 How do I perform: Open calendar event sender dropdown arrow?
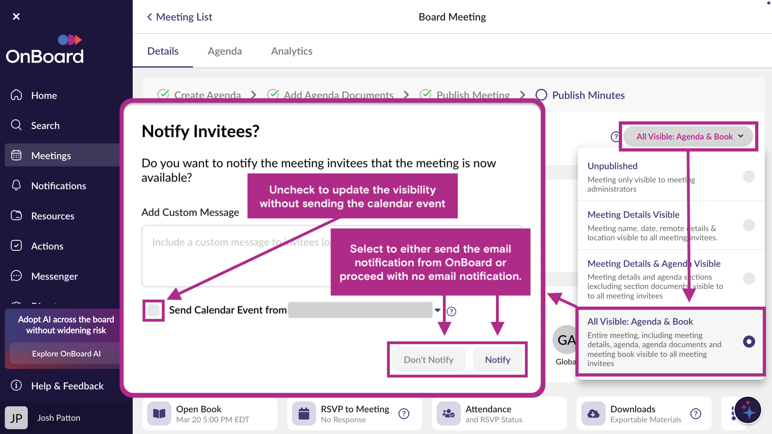tap(437, 310)
